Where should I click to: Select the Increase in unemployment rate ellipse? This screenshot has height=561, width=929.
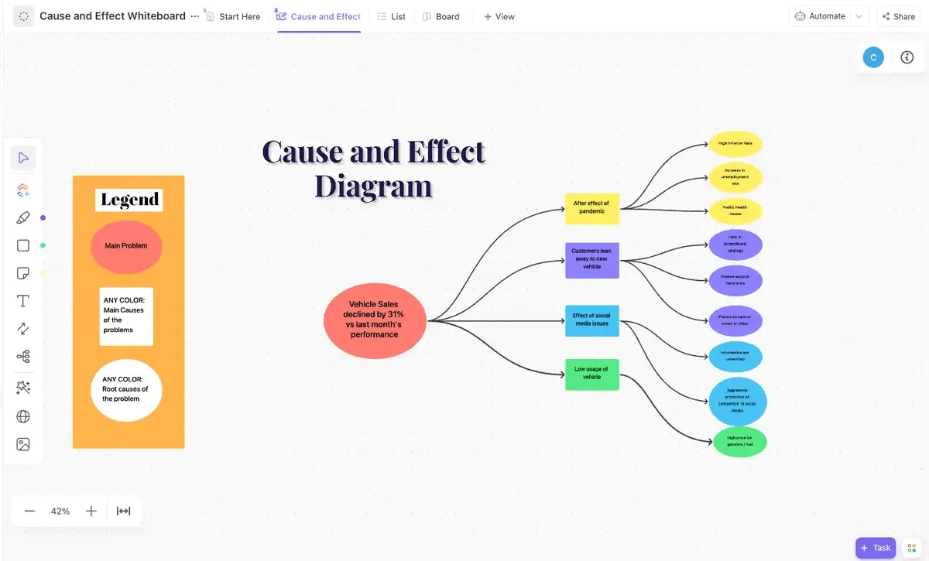tap(735, 177)
